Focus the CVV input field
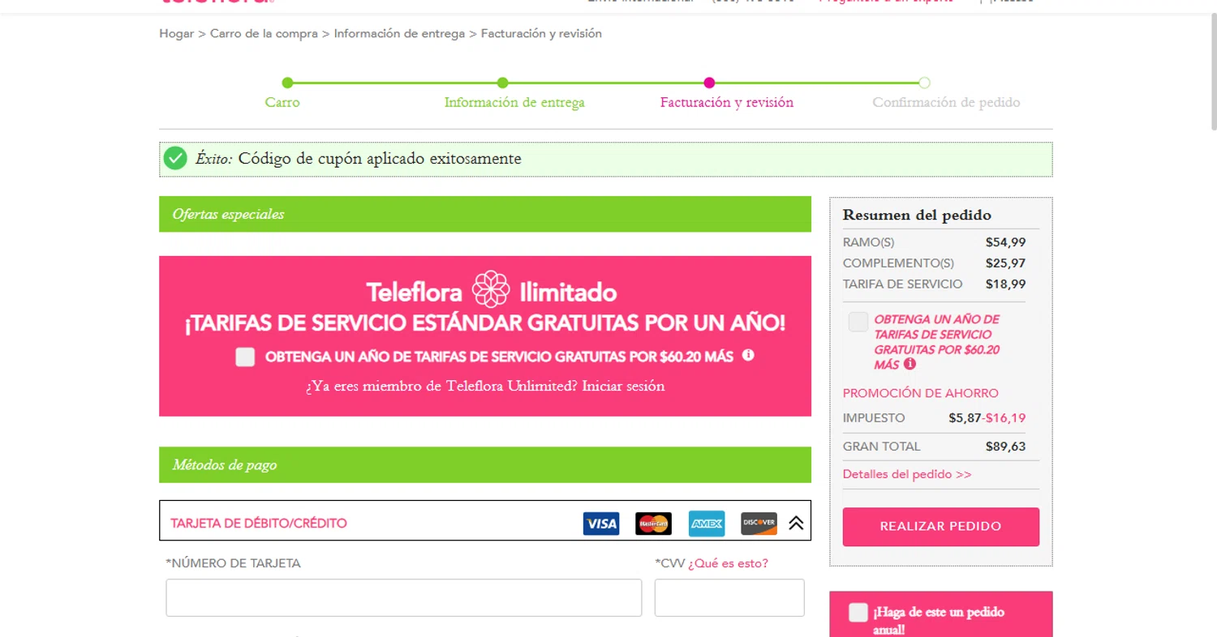Viewport: 1217px width, 637px height. point(729,597)
